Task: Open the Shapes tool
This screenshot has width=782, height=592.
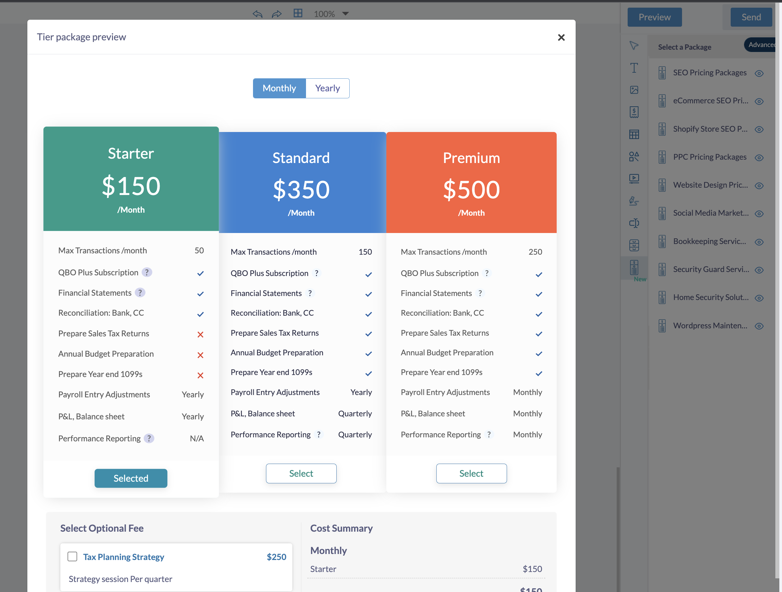Action: (634, 156)
